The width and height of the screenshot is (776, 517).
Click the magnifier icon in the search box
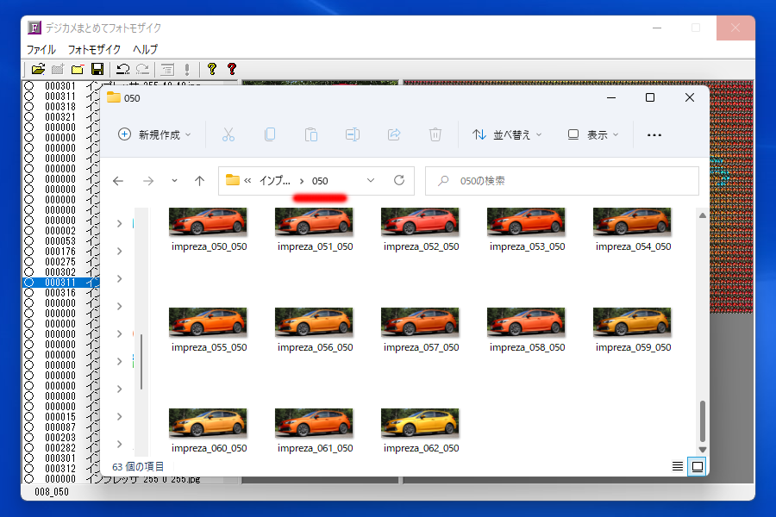(443, 181)
